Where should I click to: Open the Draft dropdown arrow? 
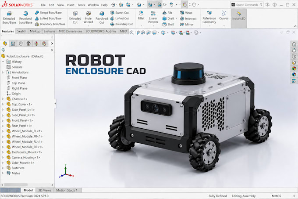pos(176,18)
